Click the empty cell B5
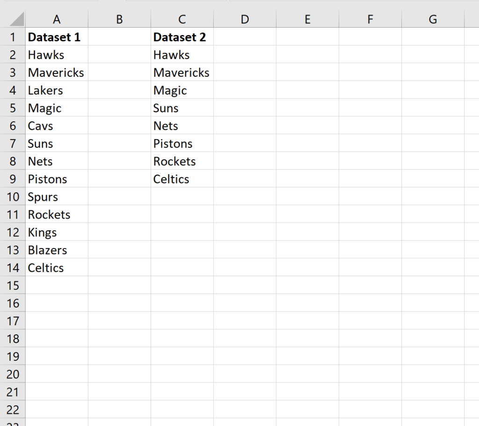 tap(119, 108)
